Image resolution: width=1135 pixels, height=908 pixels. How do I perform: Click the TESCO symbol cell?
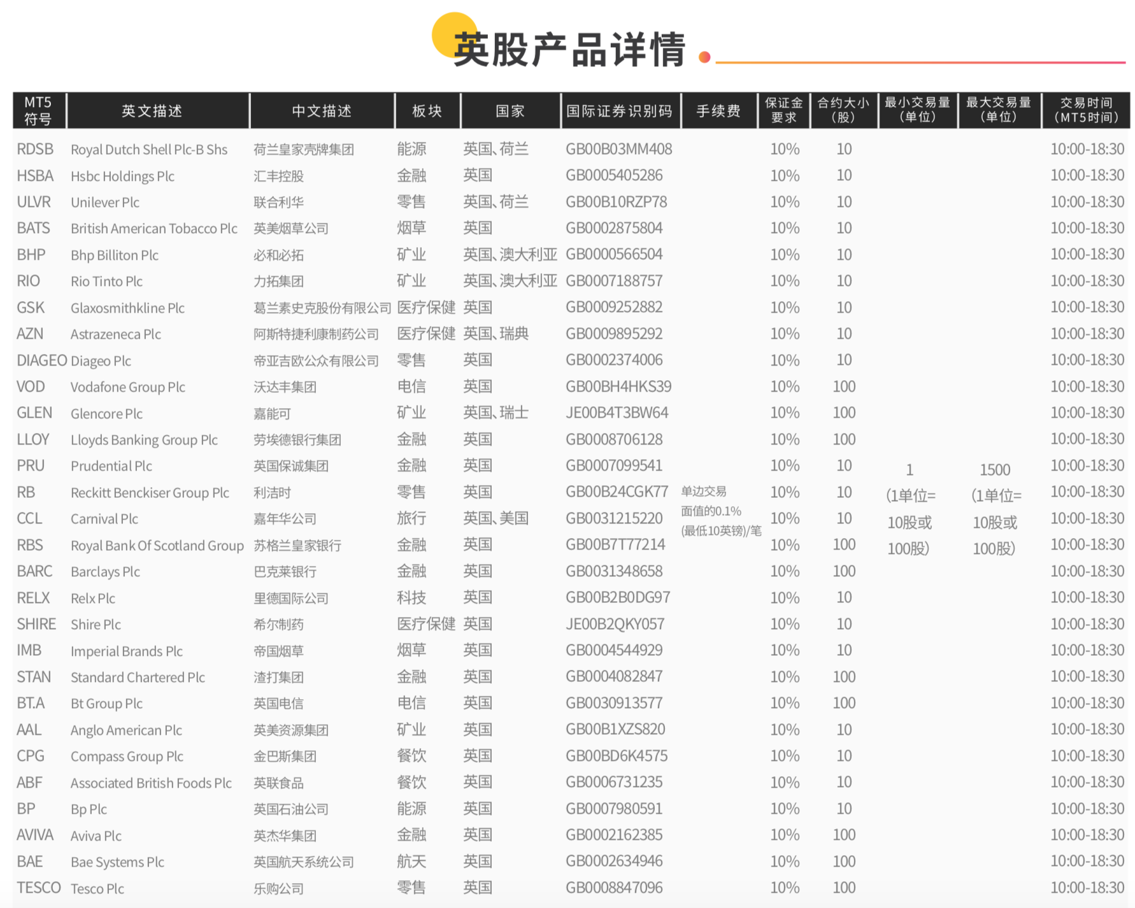tap(39, 888)
